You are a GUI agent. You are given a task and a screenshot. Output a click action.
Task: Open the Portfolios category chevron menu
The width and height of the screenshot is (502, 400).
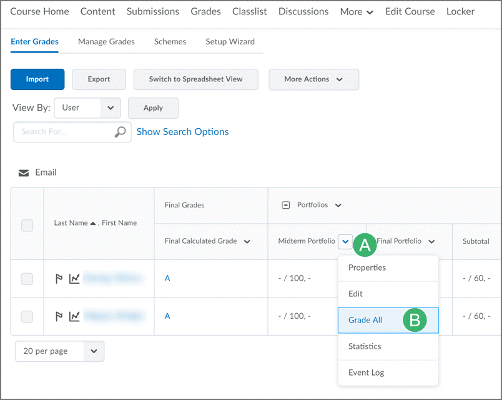[338, 205]
